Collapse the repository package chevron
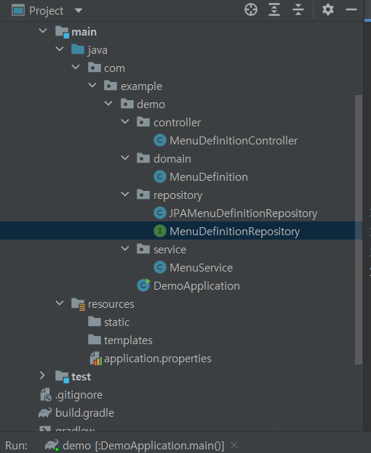This screenshot has height=453, width=371. point(125,194)
